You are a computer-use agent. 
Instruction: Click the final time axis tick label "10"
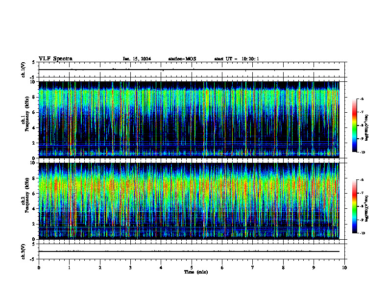coord(344,268)
